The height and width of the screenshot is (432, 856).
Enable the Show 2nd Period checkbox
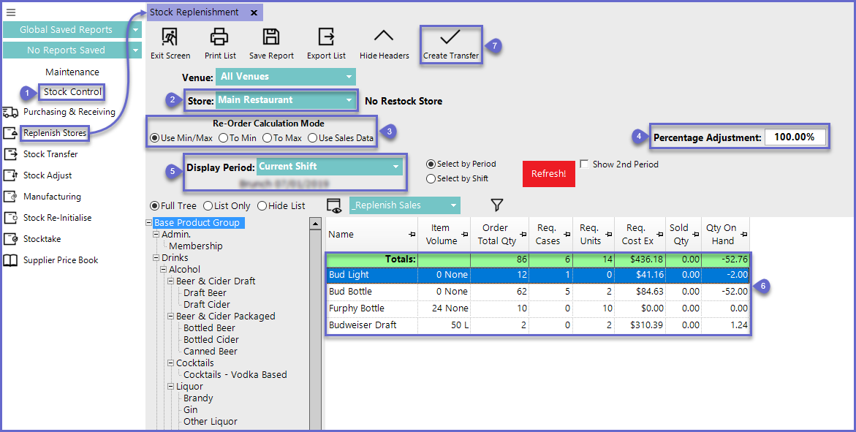pos(584,164)
